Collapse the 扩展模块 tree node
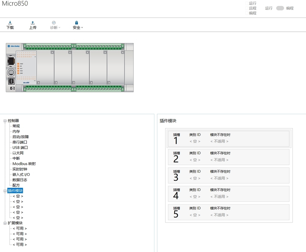306x252 pixels. click(x=5, y=223)
